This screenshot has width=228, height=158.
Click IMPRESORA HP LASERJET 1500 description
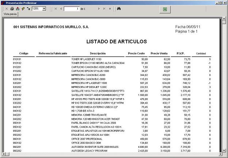click(x=89, y=83)
